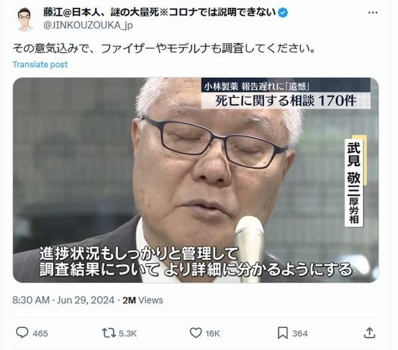Click the repost arrows icon

click(x=109, y=333)
